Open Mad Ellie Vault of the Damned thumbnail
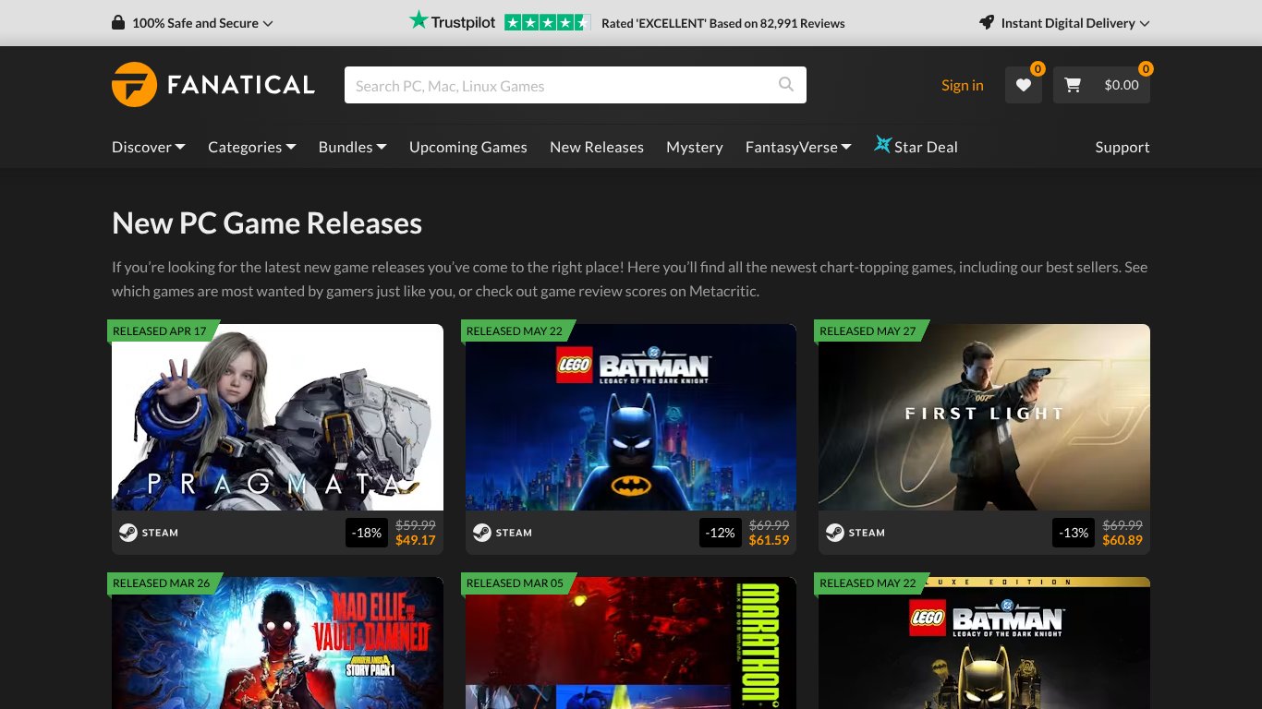Viewport: 1262px width, 709px height. click(277, 643)
